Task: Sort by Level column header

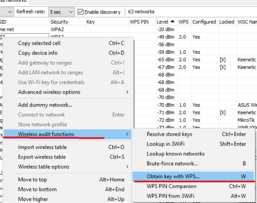Action: coord(166,22)
